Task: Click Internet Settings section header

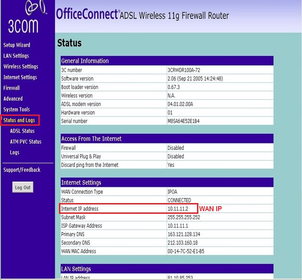Action: pos(167,182)
